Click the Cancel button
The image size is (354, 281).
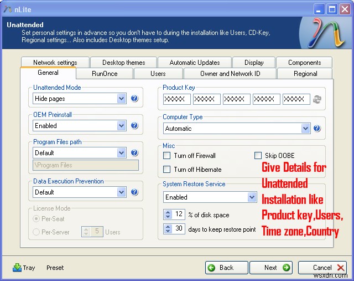click(x=322, y=268)
